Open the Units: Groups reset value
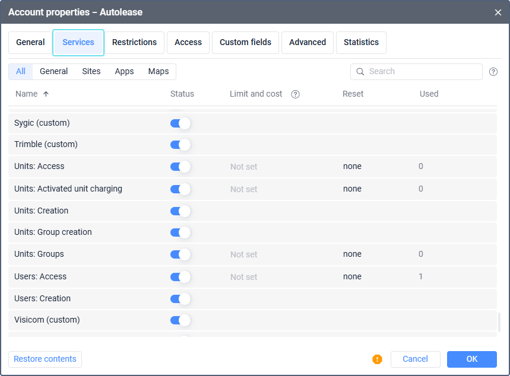Viewport: 510px width, 376px height. point(352,254)
